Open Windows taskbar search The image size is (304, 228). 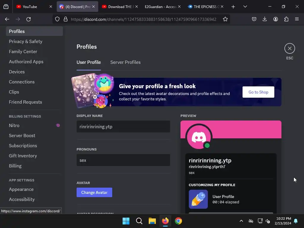tap(139, 221)
